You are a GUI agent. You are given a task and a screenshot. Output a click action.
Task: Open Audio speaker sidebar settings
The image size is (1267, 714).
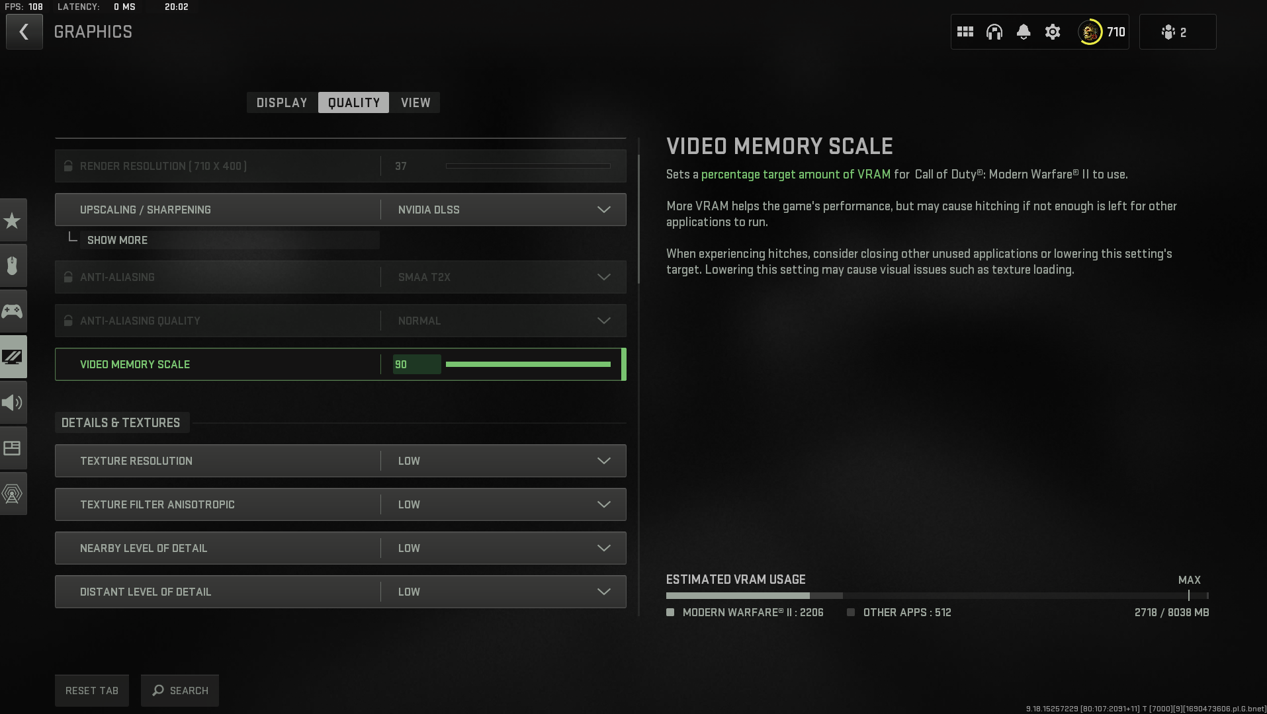pos(13,403)
